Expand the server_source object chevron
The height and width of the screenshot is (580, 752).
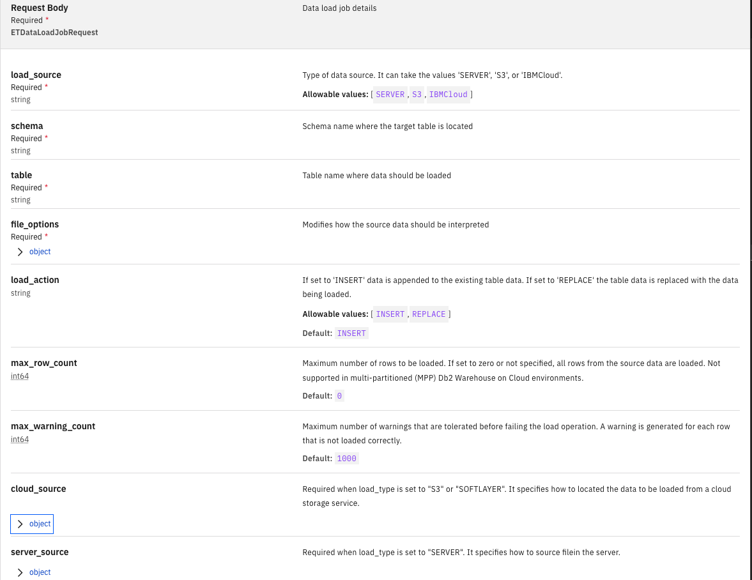point(20,572)
